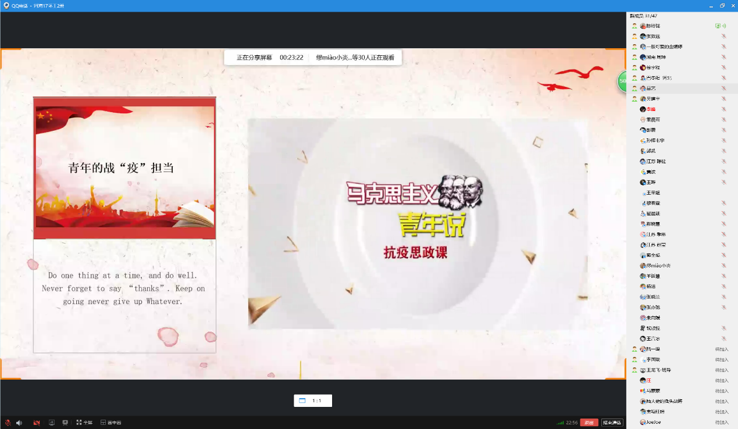Click the 画中画 picture-in-picture button
The width and height of the screenshot is (738, 429).
pyautogui.click(x=110, y=423)
